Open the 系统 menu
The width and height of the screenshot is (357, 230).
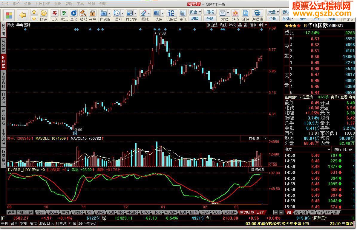5,4
